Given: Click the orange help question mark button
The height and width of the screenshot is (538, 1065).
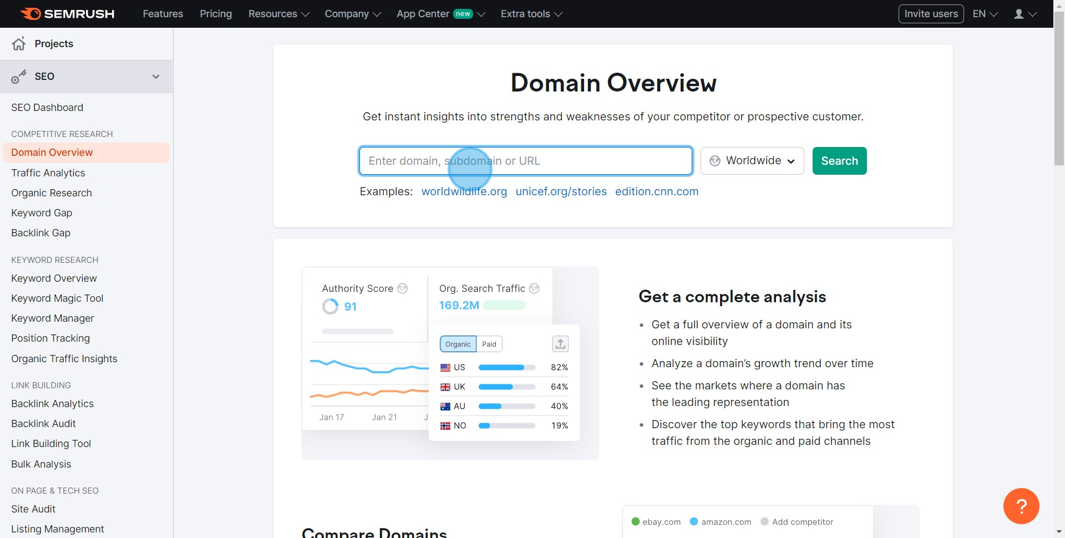Looking at the screenshot, I should pyautogui.click(x=1021, y=506).
